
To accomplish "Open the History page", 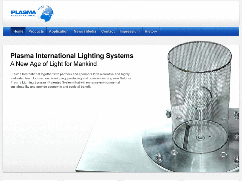I will pos(151,31).
